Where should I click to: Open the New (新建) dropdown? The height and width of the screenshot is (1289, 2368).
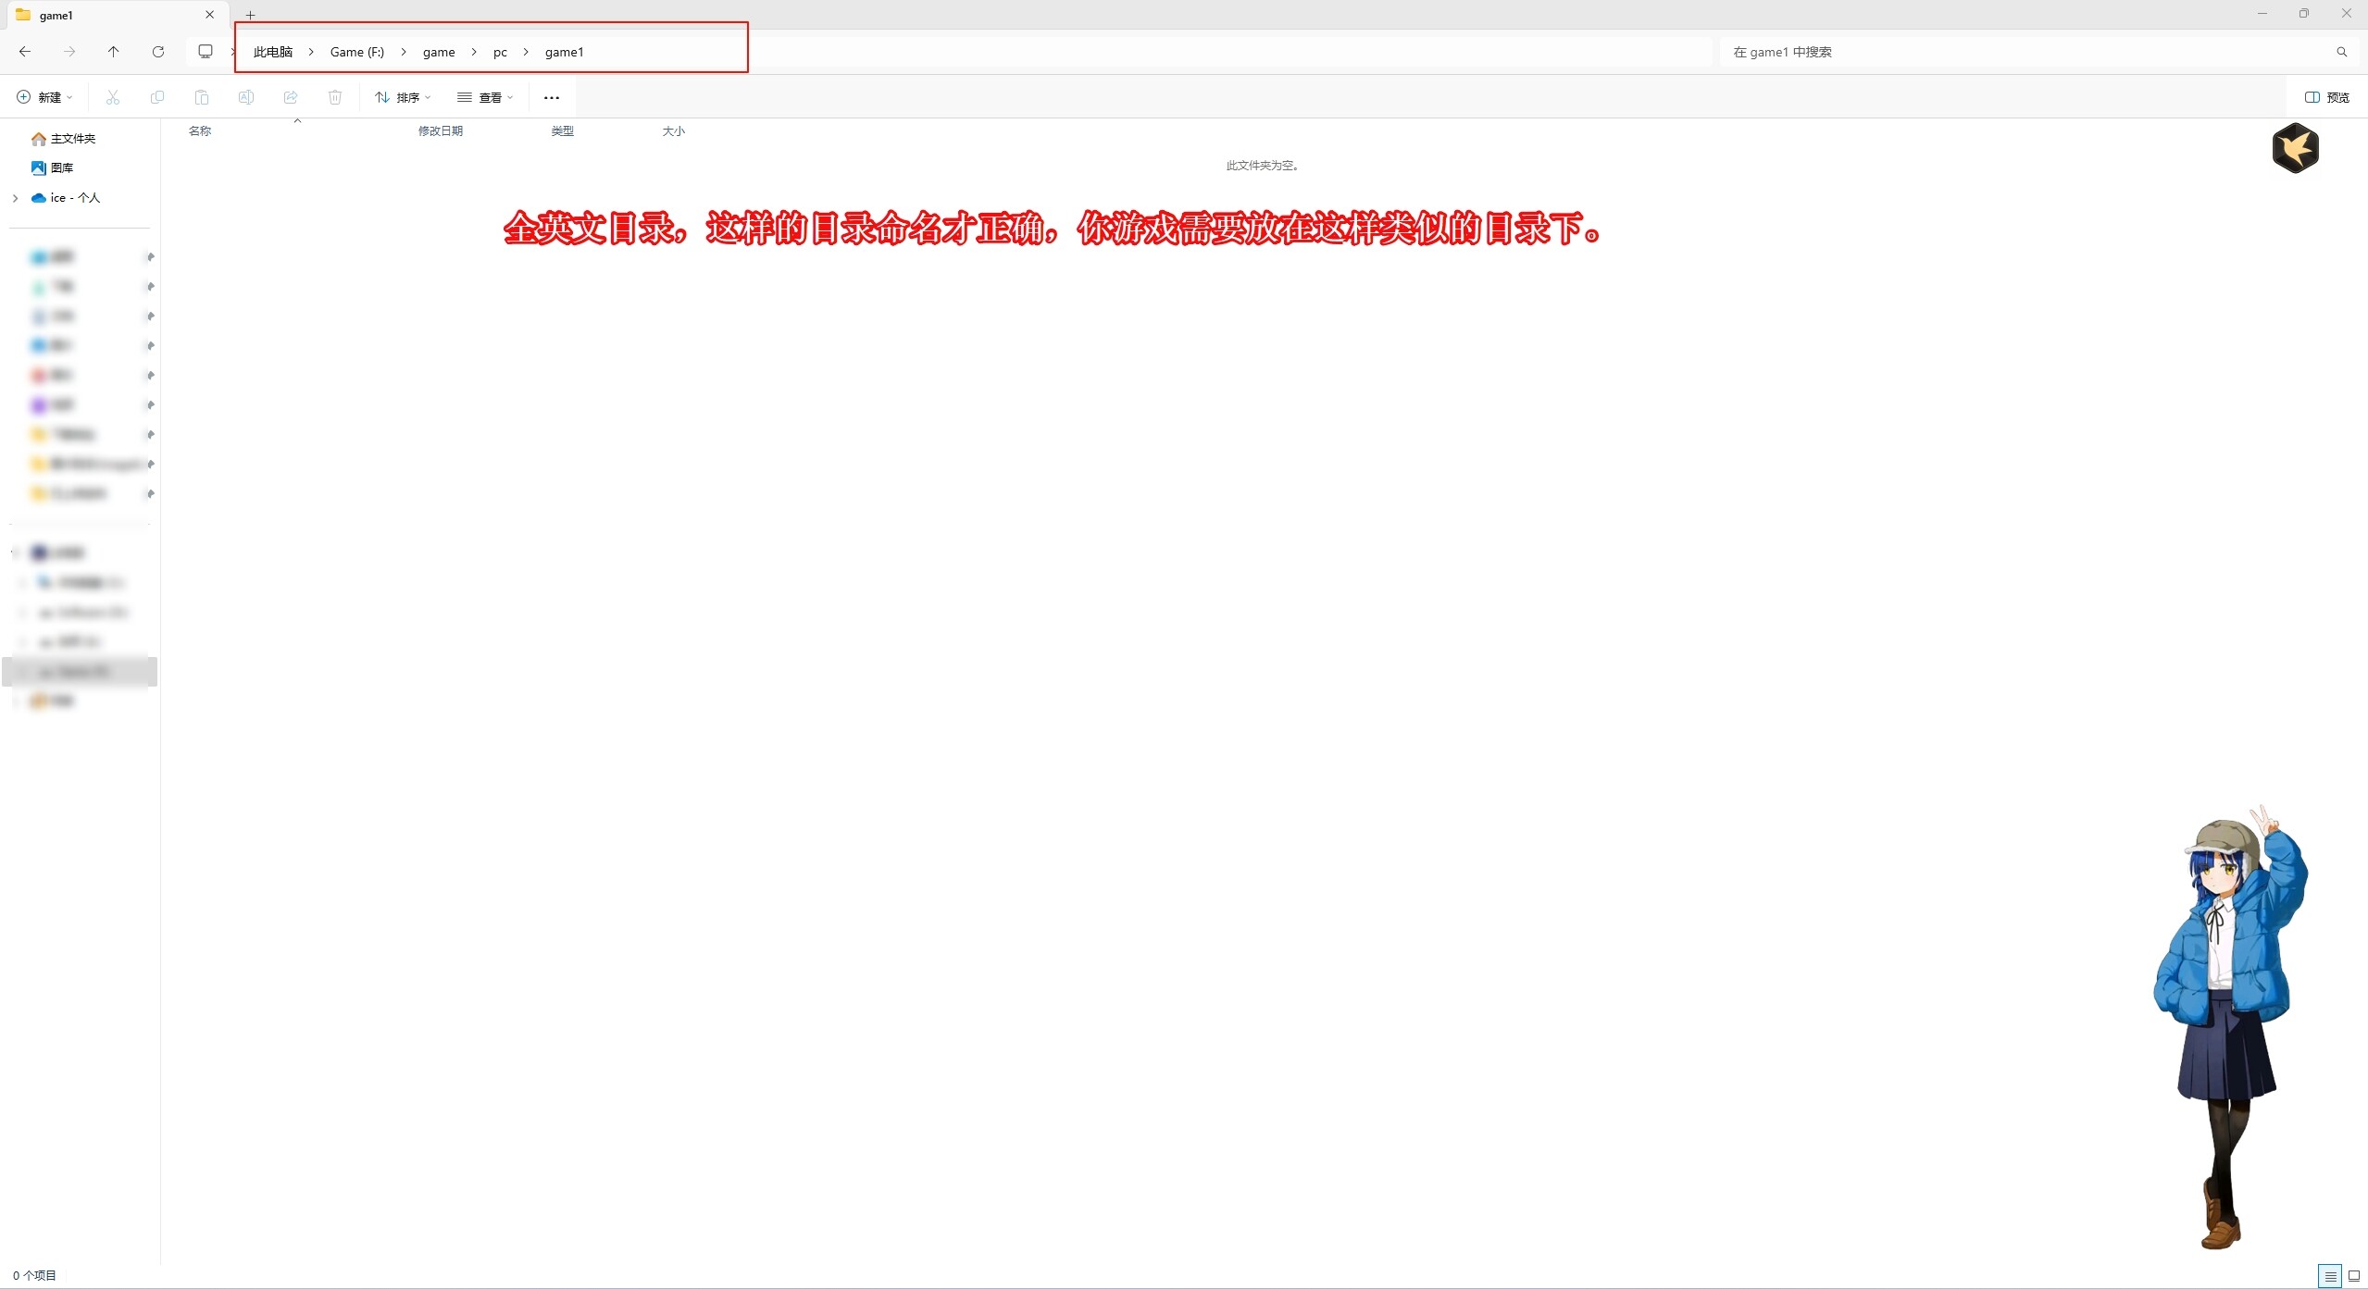click(x=44, y=97)
